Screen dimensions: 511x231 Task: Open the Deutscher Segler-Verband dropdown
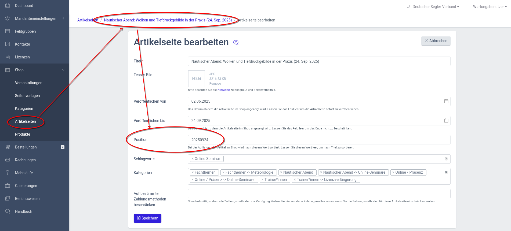(x=433, y=7)
